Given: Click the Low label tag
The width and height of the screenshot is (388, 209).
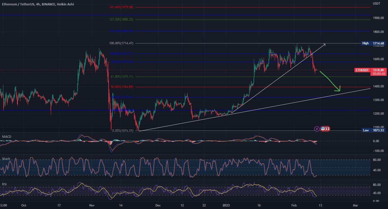Looking at the screenshot, I should pyautogui.click(x=366, y=130).
